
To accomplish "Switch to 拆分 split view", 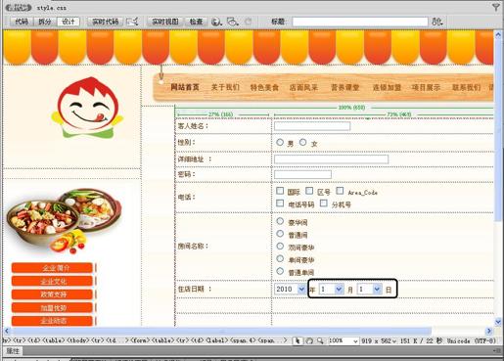I will click(45, 22).
